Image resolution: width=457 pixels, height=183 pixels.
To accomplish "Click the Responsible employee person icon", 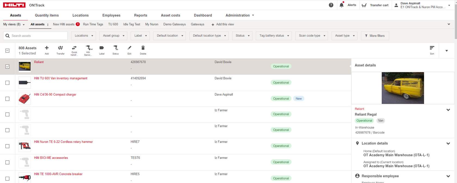I will tap(357, 176).
